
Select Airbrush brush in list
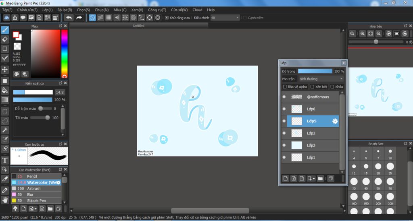[36, 188]
